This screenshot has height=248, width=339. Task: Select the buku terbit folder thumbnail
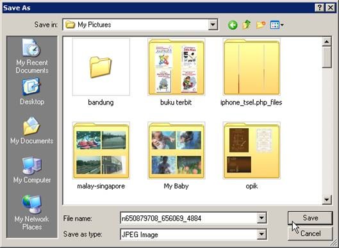pos(176,67)
